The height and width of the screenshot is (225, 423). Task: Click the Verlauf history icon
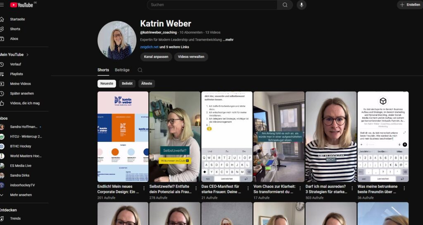(x=2, y=64)
